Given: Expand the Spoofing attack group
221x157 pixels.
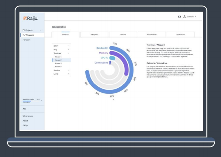Looking at the screenshot, I should click(69, 70).
